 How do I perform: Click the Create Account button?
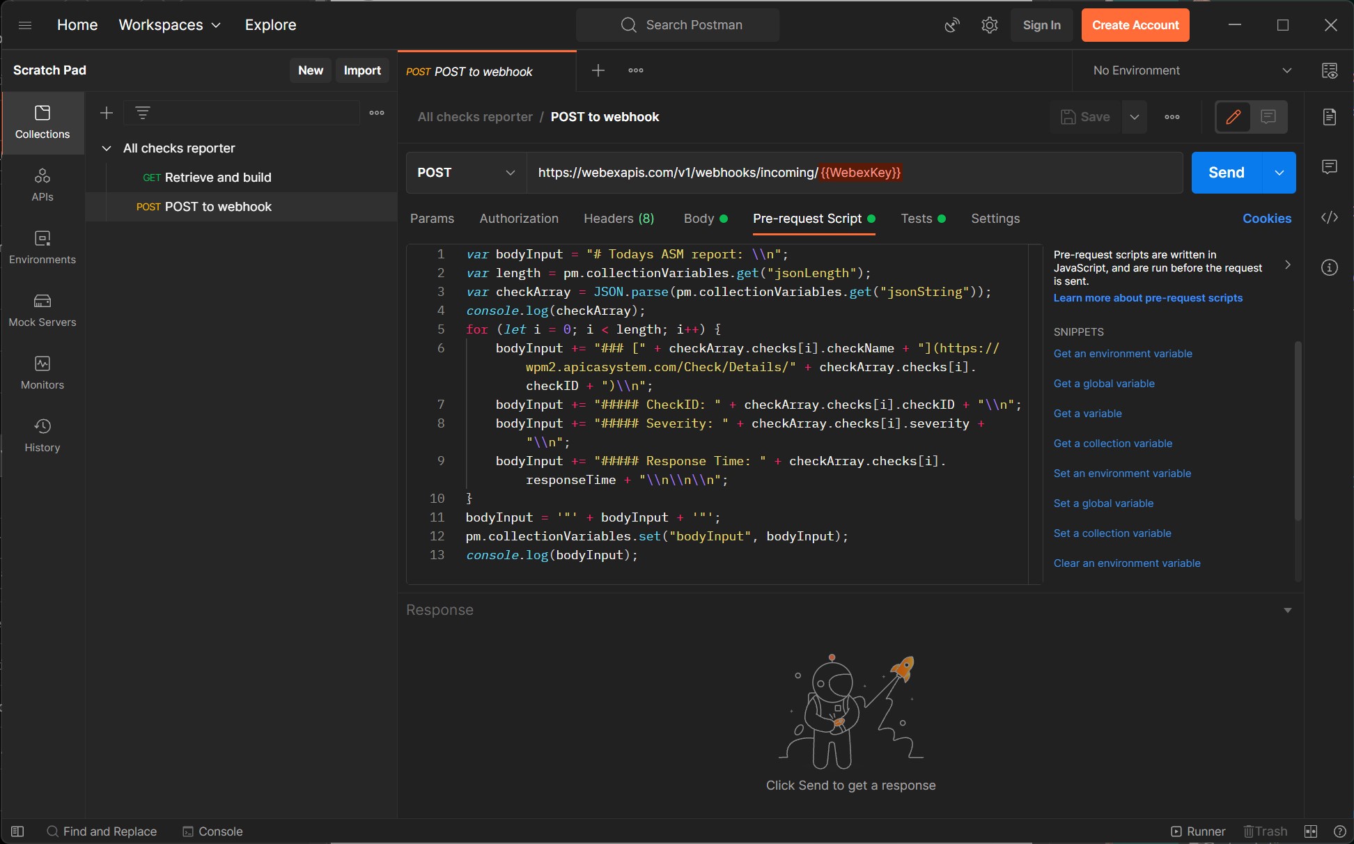(1135, 25)
